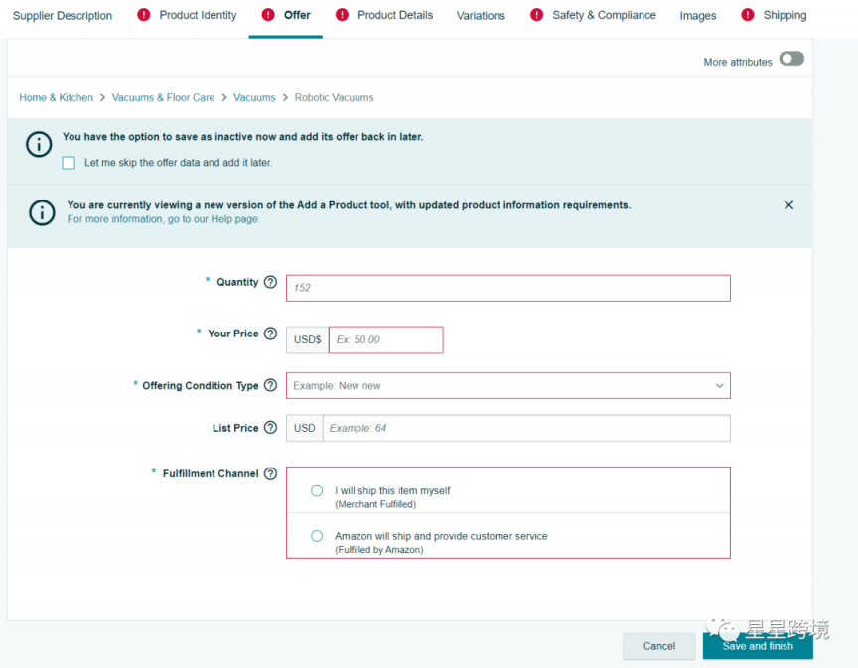This screenshot has height=668, width=858.
Task: Open the Supplier Description tab
Action: 63,15
